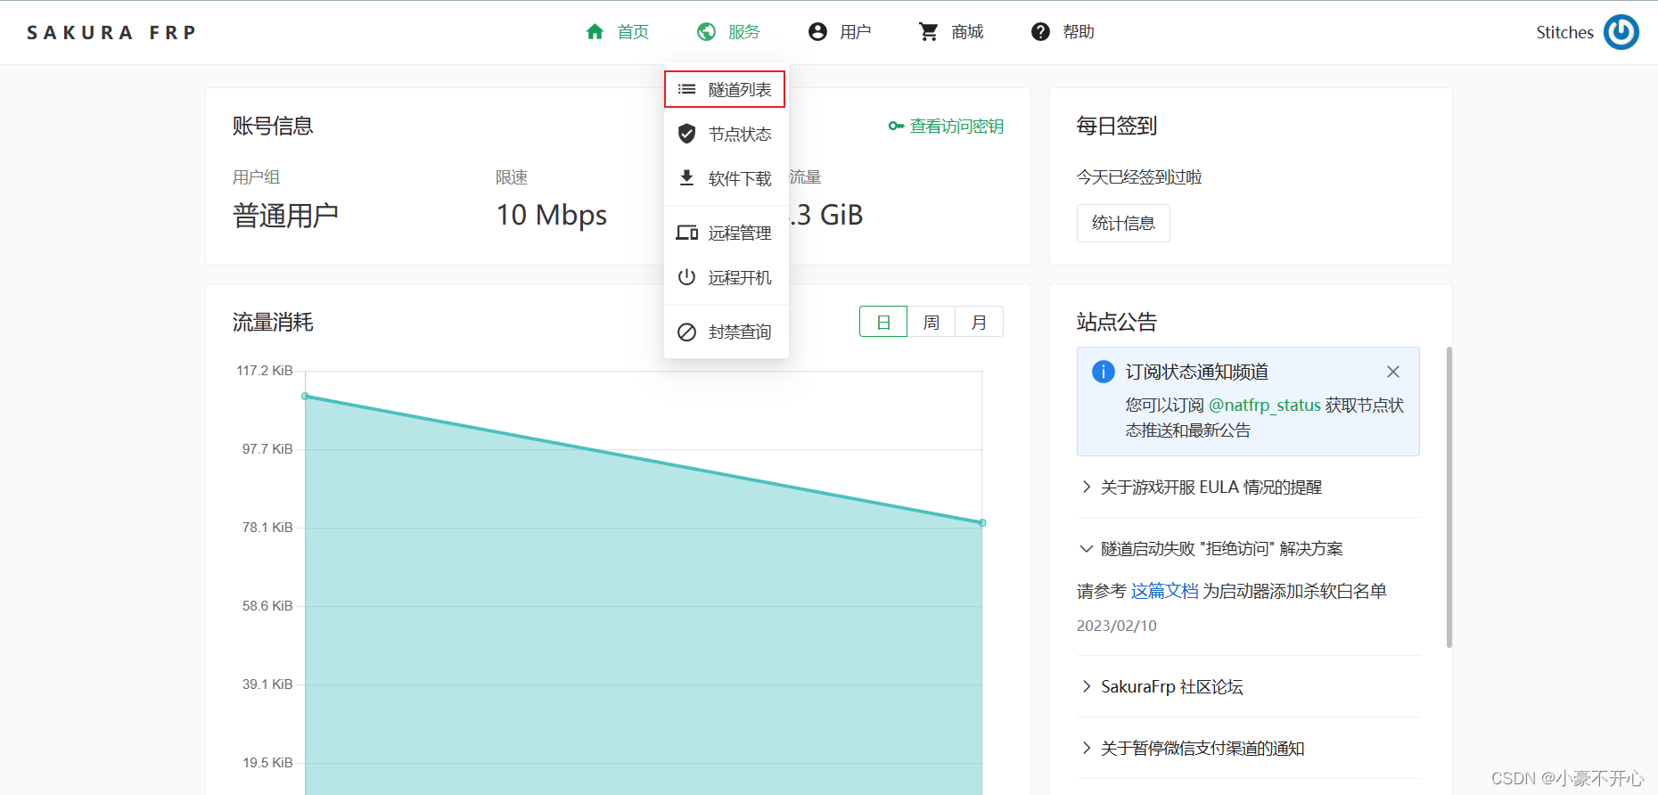
Task: Click the globe icon beside 服务
Action: (706, 32)
